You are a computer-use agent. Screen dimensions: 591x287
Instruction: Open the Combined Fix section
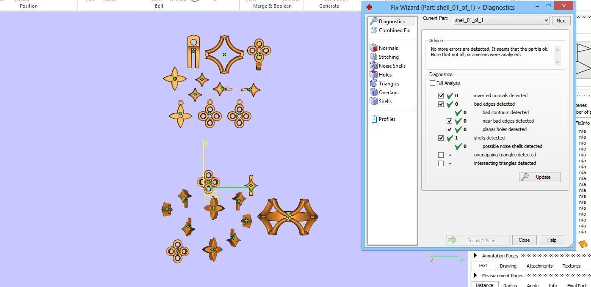click(390, 30)
